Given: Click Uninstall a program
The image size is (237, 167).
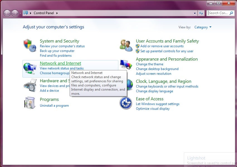Looking at the screenshot, I should pos(54,106).
